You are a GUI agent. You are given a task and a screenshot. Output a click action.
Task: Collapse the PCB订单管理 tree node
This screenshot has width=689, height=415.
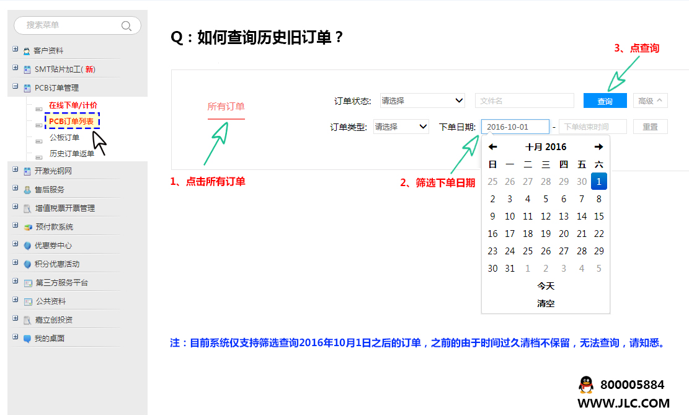point(16,87)
